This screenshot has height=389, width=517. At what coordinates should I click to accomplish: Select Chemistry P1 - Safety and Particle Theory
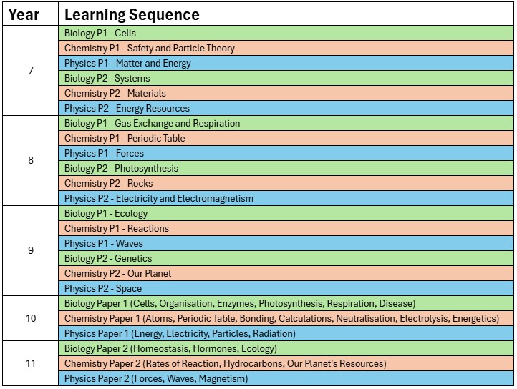click(x=150, y=48)
